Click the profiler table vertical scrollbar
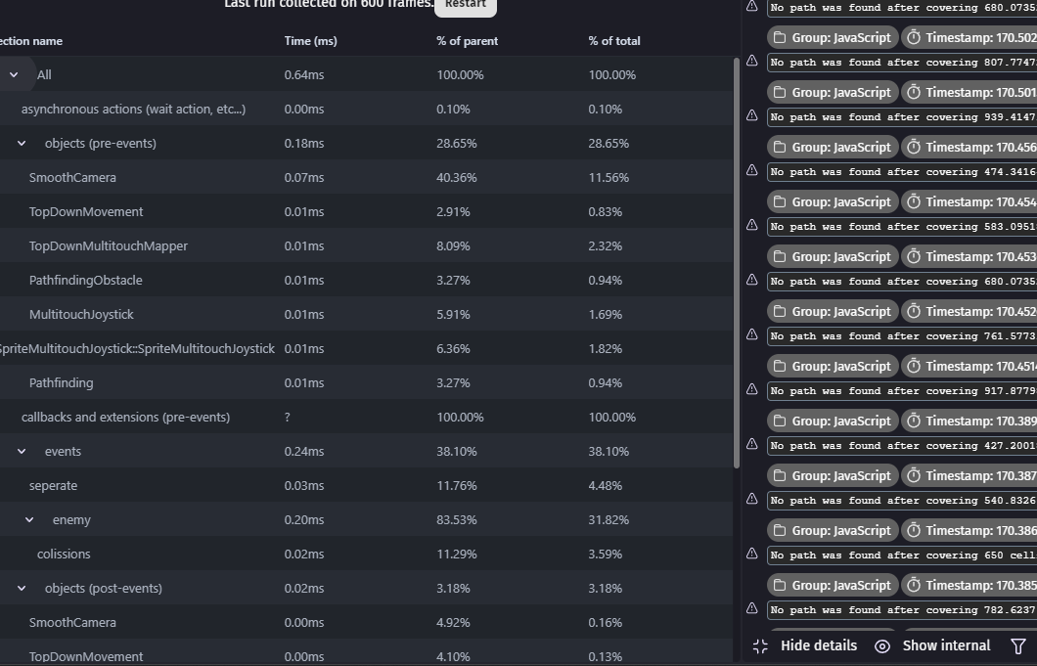The image size is (1037, 666). coord(737,262)
